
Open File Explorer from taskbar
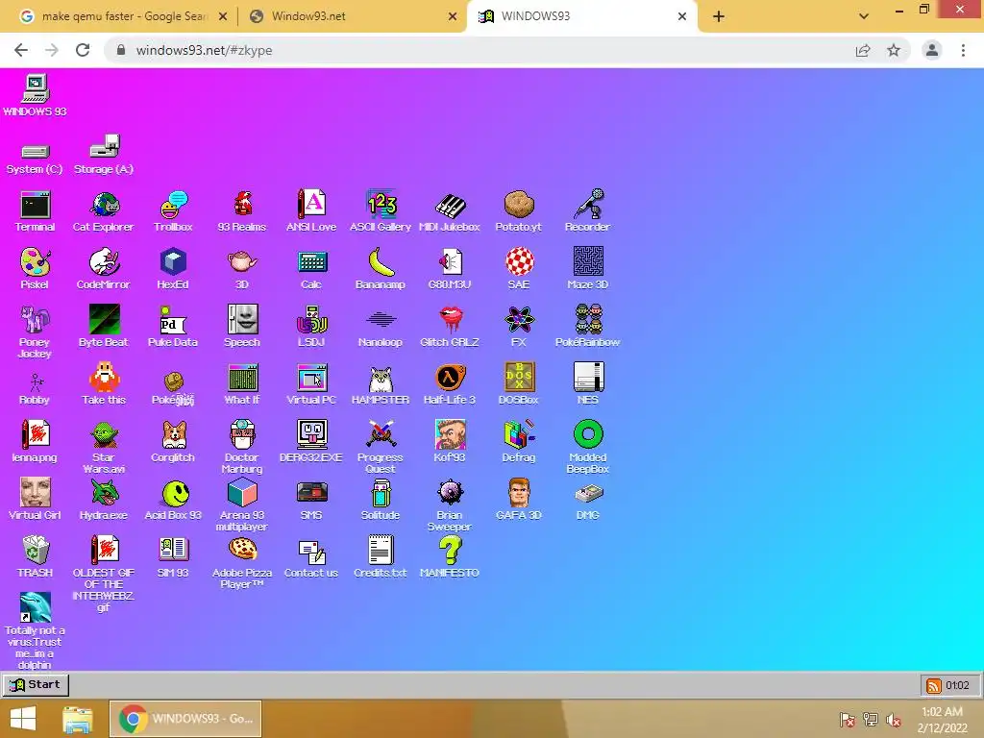(x=78, y=719)
